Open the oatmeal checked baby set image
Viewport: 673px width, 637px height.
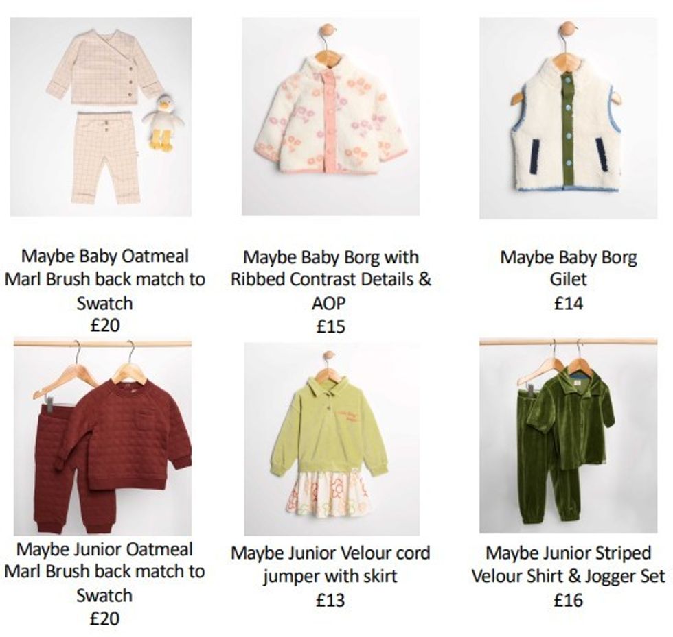(101, 117)
